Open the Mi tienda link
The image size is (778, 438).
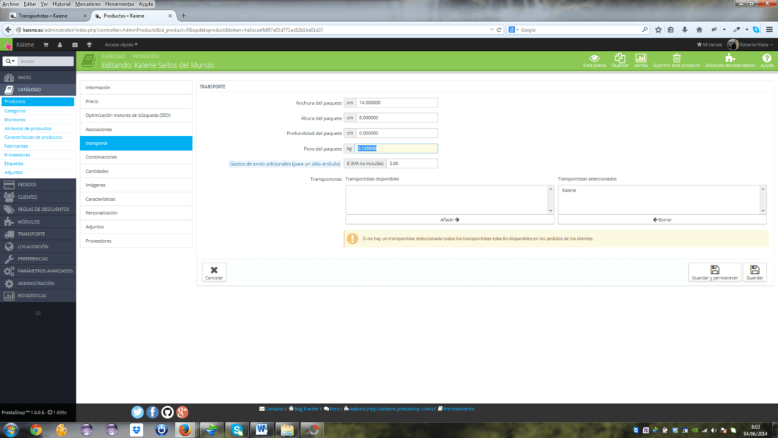pos(709,45)
